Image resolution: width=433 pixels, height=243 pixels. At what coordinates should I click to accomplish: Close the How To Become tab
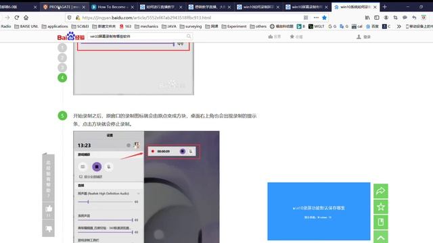click(x=133, y=7)
